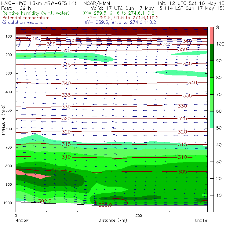226x226 pixels.
Task: Click the '90' colorbar tick label
Action: [x=219, y=61]
